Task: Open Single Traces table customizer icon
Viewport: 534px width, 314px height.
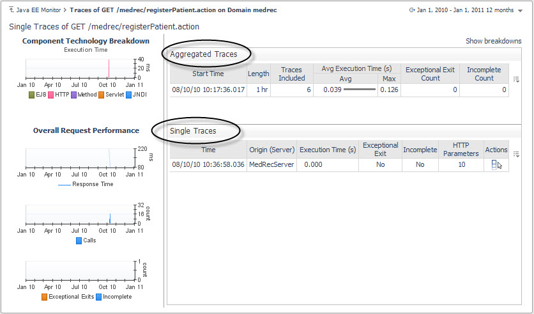Action: tap(516, 154)
